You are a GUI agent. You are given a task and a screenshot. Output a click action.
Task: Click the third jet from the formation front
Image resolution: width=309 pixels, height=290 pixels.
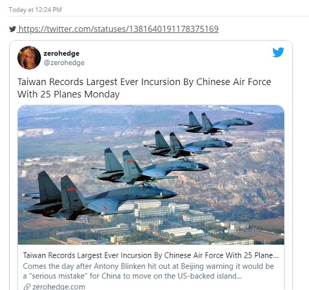150,166
